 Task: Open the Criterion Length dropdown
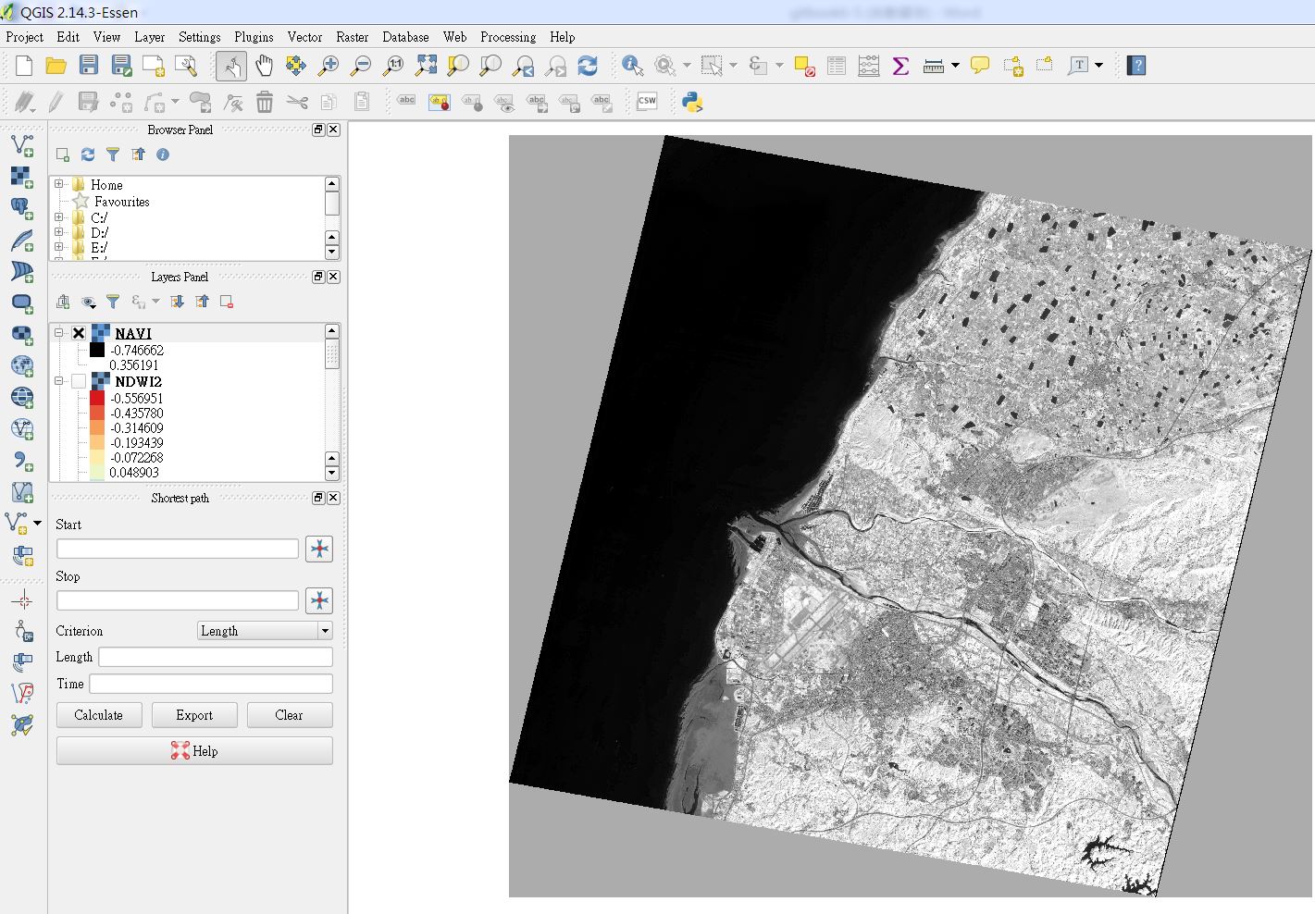265,631
